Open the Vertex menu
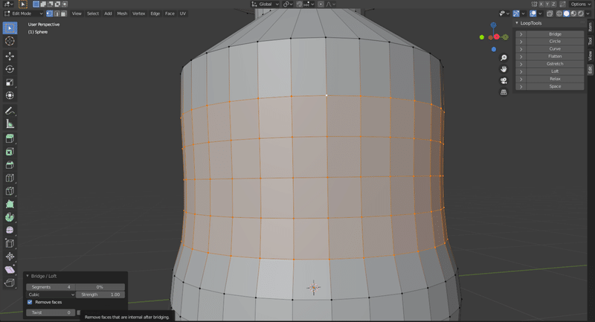Screen dimensions: 595x322 tap(138, 13)
